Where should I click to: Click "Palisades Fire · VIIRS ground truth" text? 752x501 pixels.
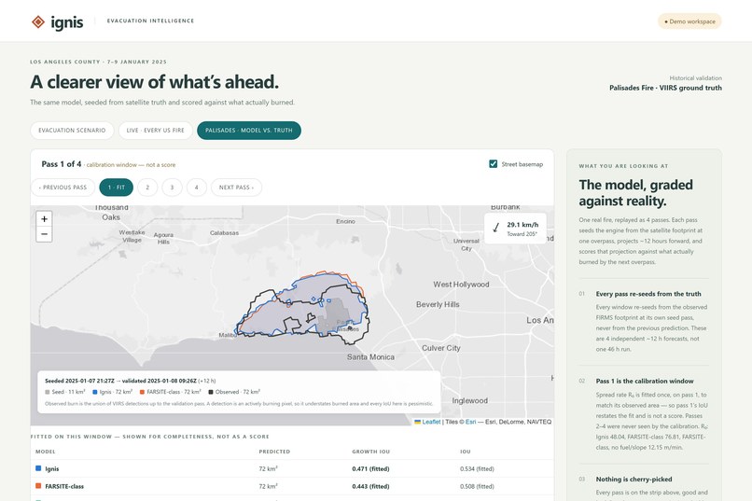click(x=665, y=88)
